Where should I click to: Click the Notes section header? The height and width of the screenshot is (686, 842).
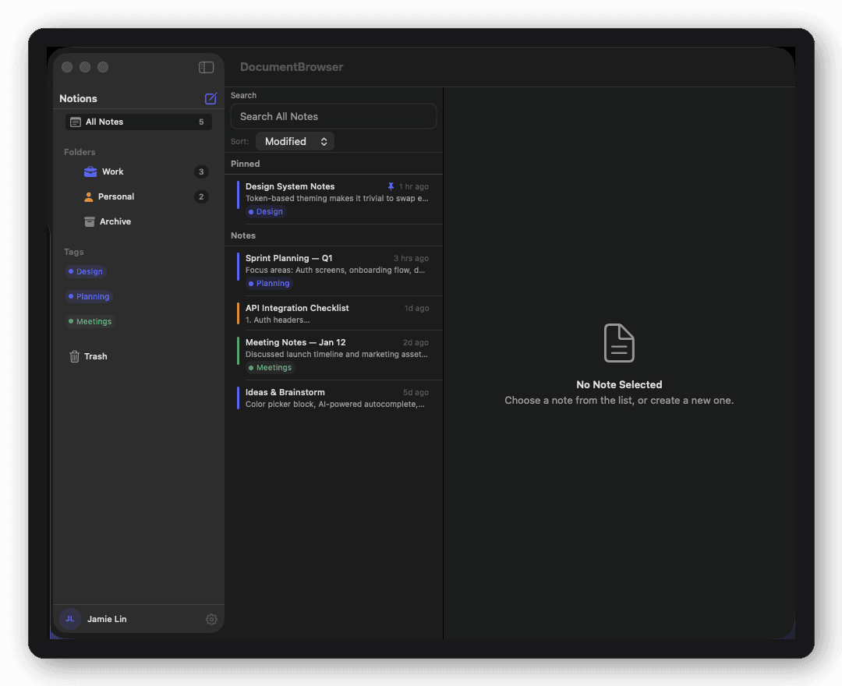[243, 235]
